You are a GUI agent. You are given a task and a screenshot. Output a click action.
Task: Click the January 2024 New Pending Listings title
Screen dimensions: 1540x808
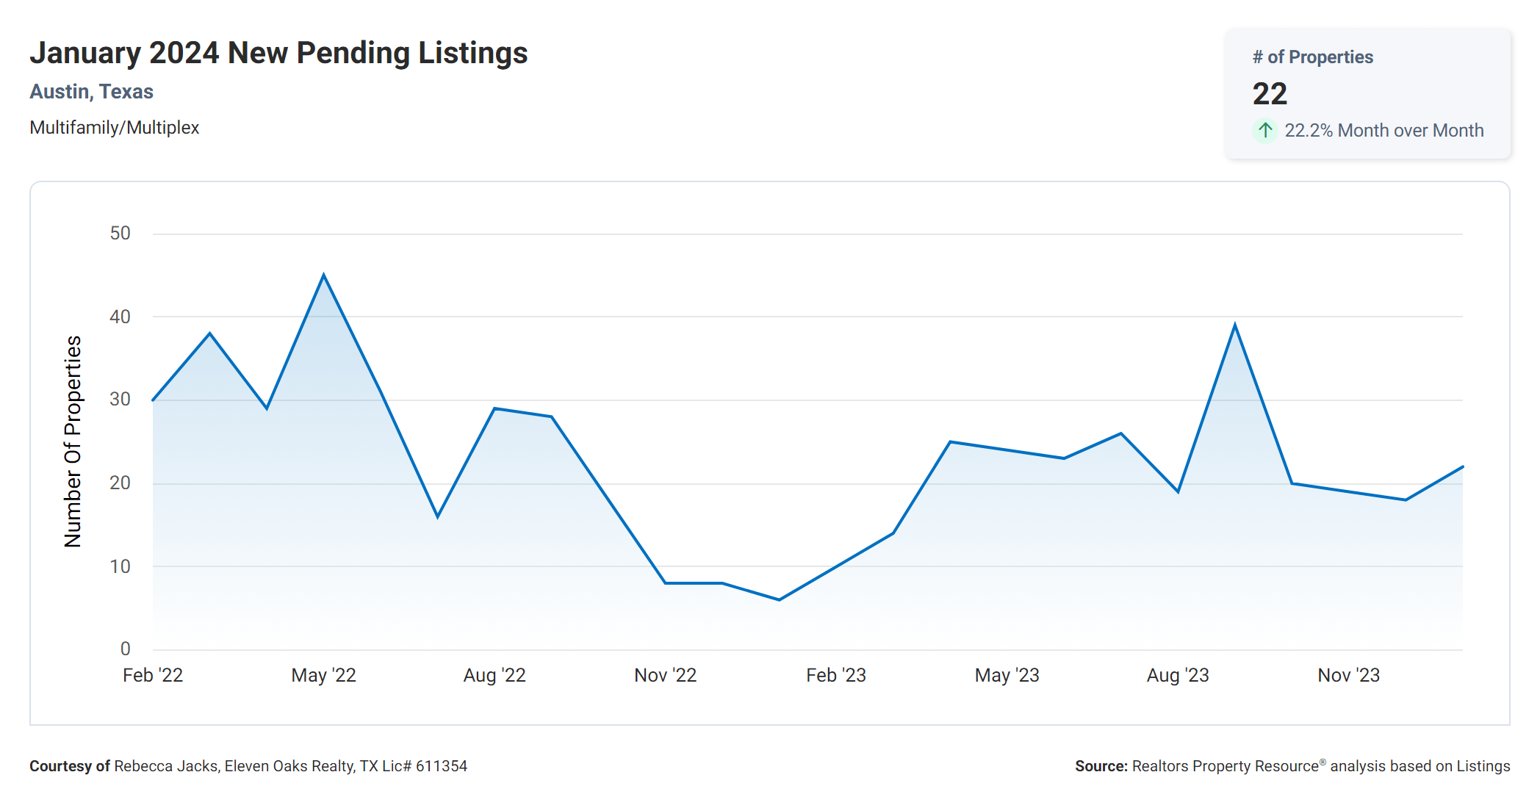coord(278,53)
